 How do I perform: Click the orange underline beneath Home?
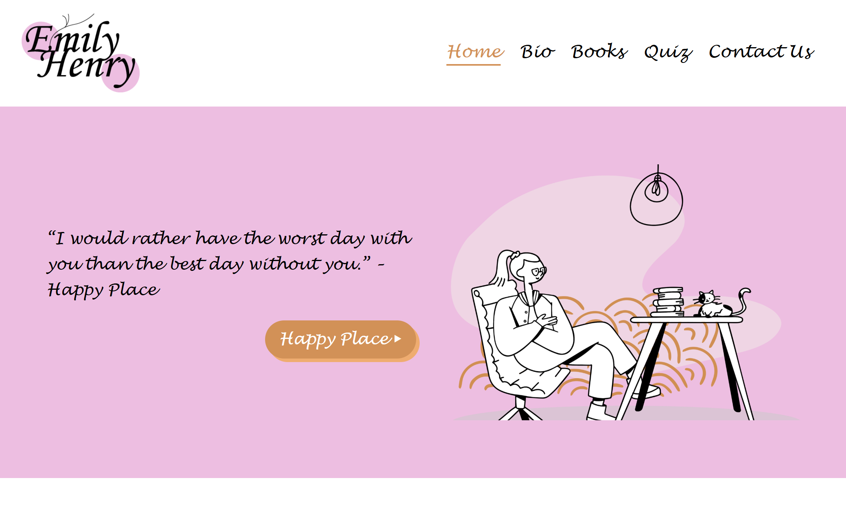(474, 64)
